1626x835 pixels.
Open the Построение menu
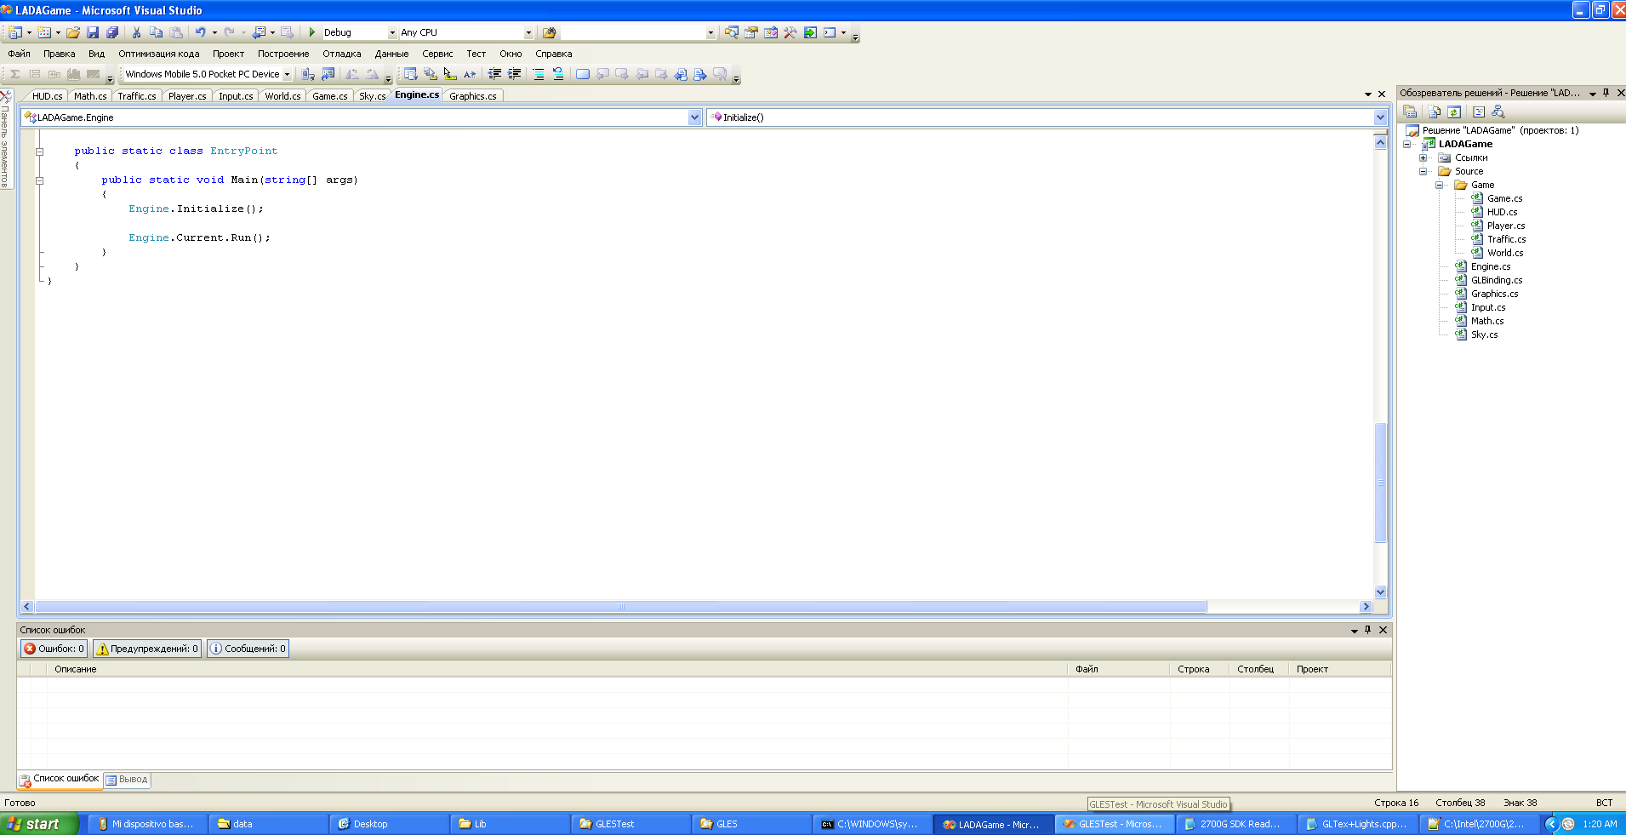[x=283, y=54]
